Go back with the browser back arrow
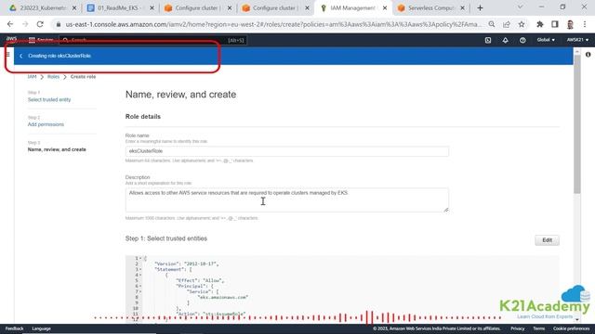 click(x=10, y=24)
